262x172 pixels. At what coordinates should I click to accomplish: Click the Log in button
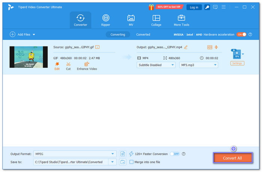point(194,7)
